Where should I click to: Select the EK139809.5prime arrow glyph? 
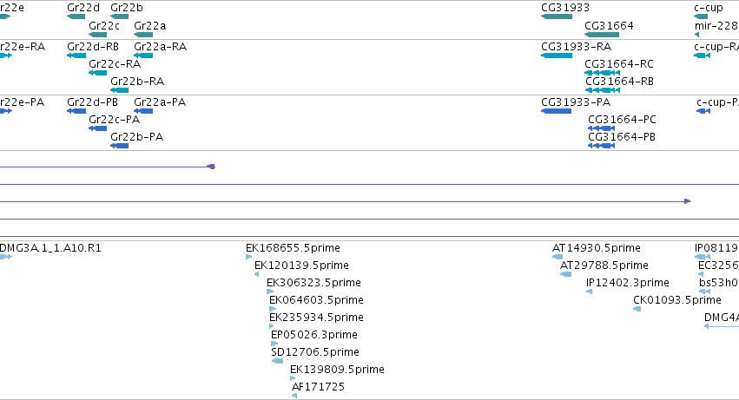pos(293,378)
